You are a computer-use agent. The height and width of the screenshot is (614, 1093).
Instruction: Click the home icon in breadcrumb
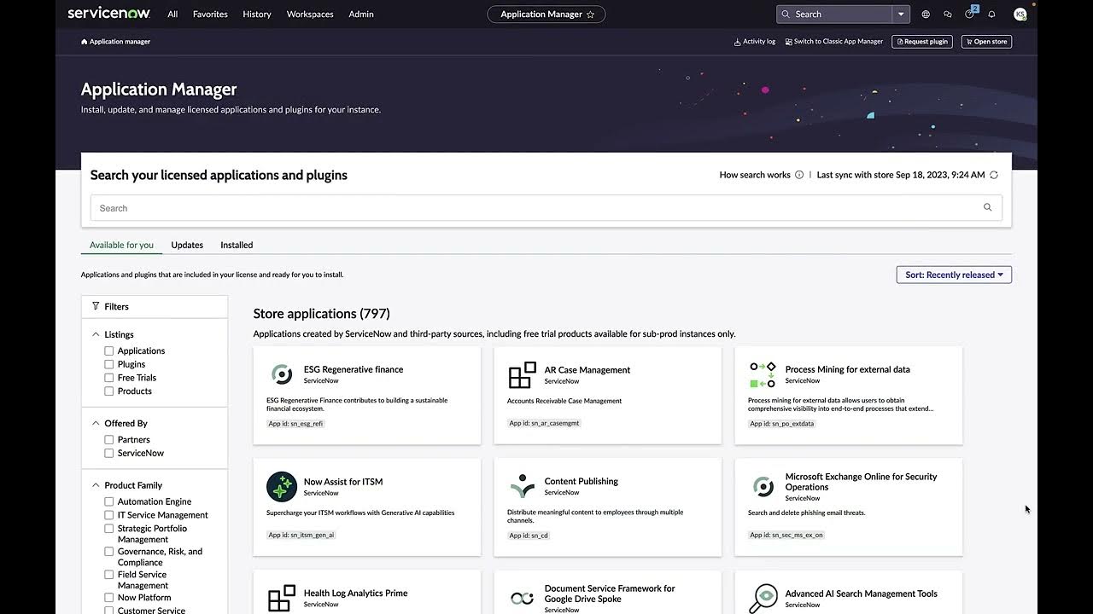point(85,42)
